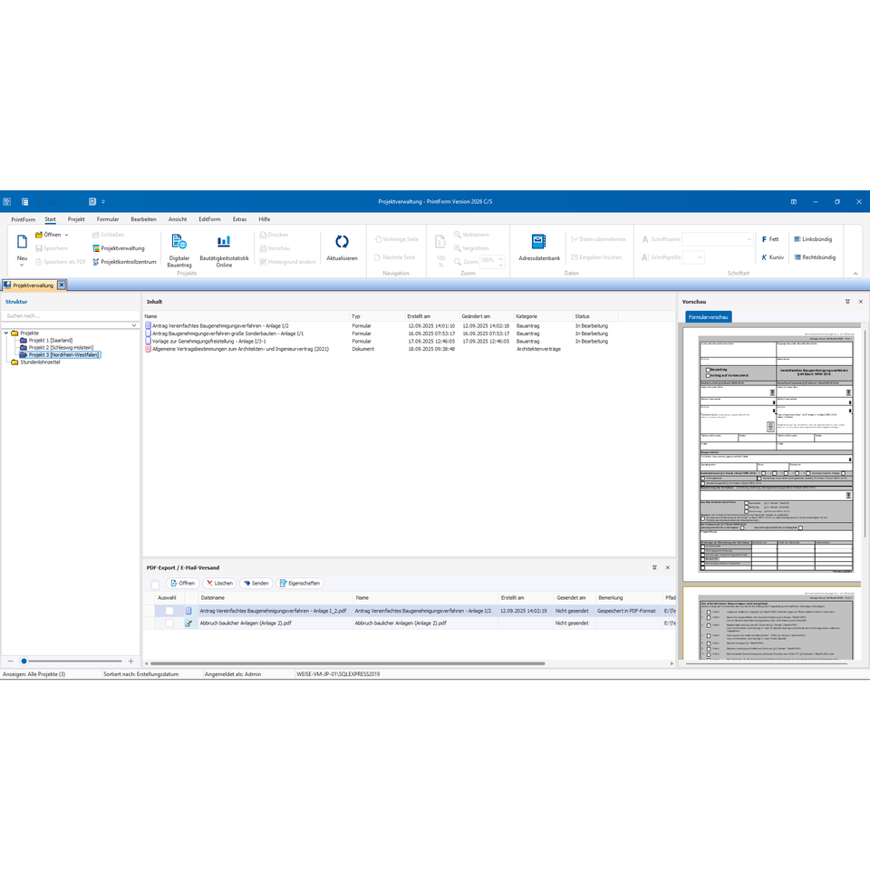Open the PrintForm menu

tap(23, 219)
